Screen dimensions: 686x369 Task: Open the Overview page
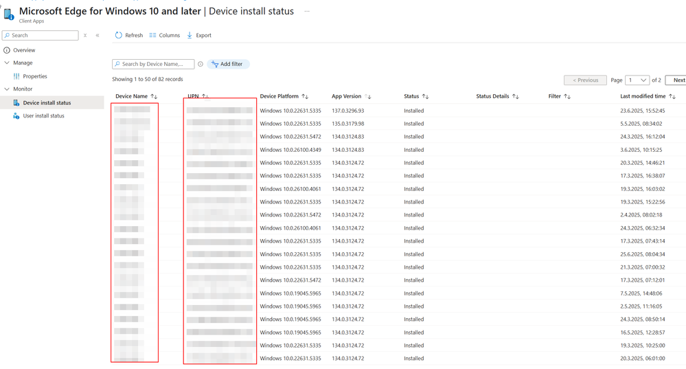point(24,50)
